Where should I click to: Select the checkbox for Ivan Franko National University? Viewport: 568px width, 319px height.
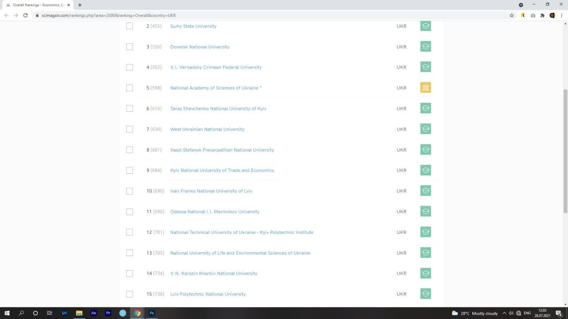(130, 191)
